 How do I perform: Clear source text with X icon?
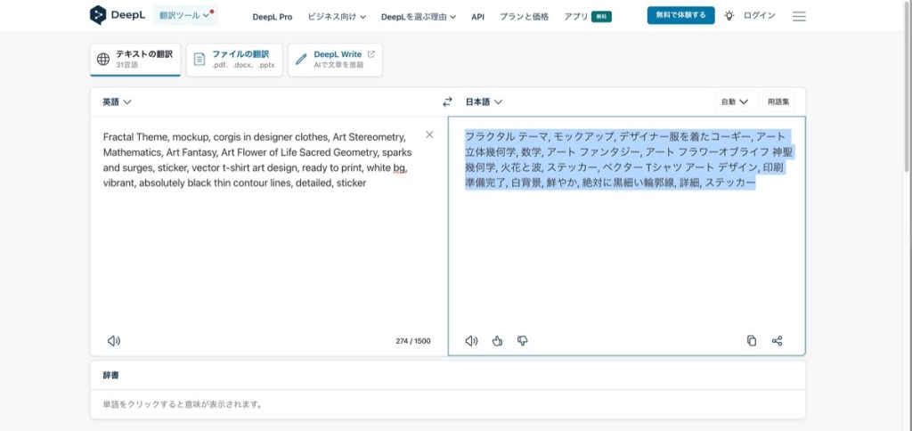coord(429,135)
